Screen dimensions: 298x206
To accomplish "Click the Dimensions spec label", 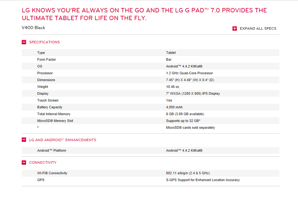I will pos(46,80).
